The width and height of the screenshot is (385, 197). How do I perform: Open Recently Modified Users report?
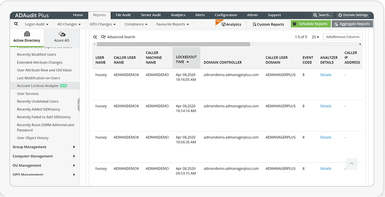click(36, 54)
